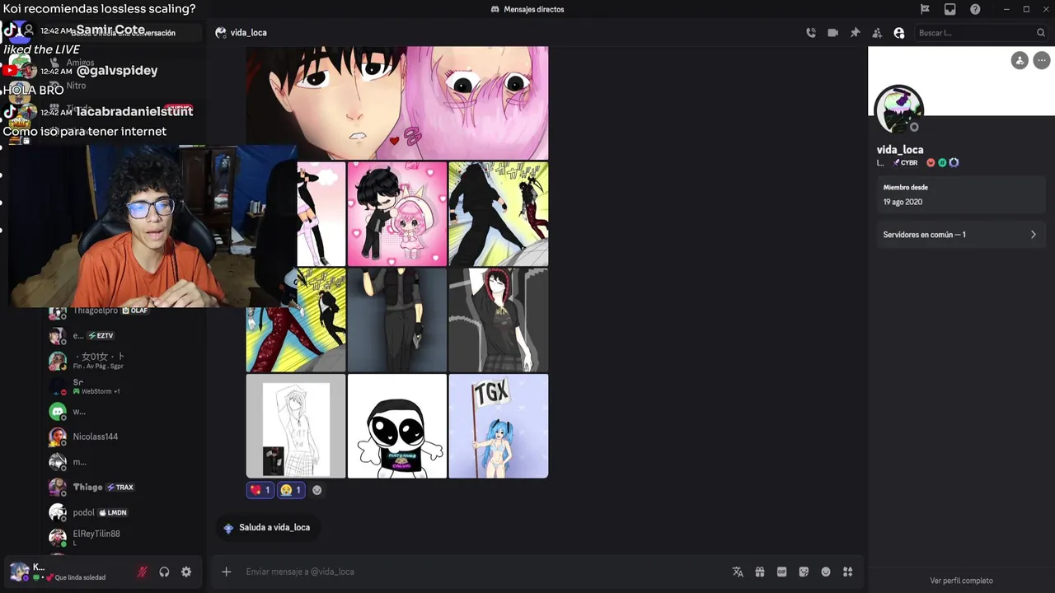Expand Servidores en común list
The image size is (1055, 593).
pyautogui.click(x=960, y=235)
